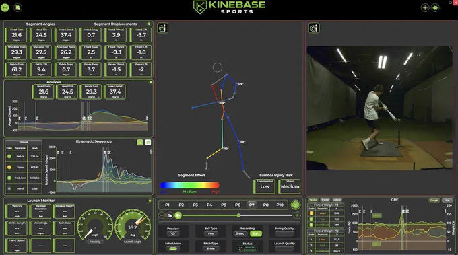Image resolution: width=458 pixels, height=255 pixels.
Task: Toggle the Pelvis row green indicator
Action: click(x=9, y=156)
